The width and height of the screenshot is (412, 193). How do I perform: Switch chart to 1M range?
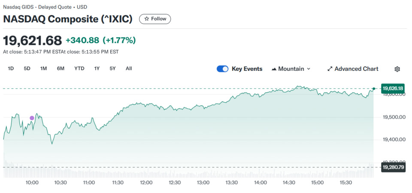pyautogui.click(x=43, y=69)
